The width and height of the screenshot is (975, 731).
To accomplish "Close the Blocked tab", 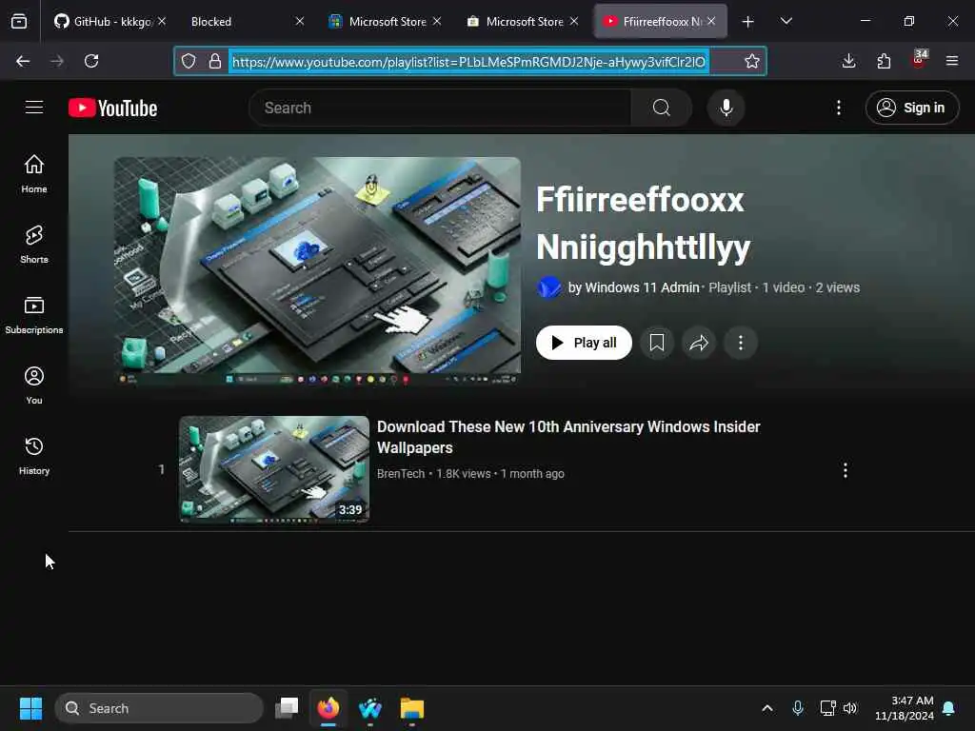I will pyautogui.click(x=300, y=21).
